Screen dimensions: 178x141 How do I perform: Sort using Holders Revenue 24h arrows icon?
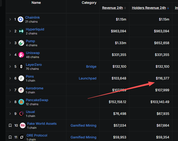pyautogui.click(x=168, y=8)
